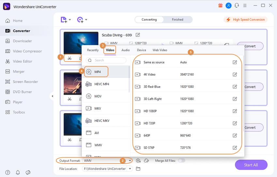Click the Add Files icon
Image resolution: width=277 pixels, height=177 pixels.
(x=65, y=20)
